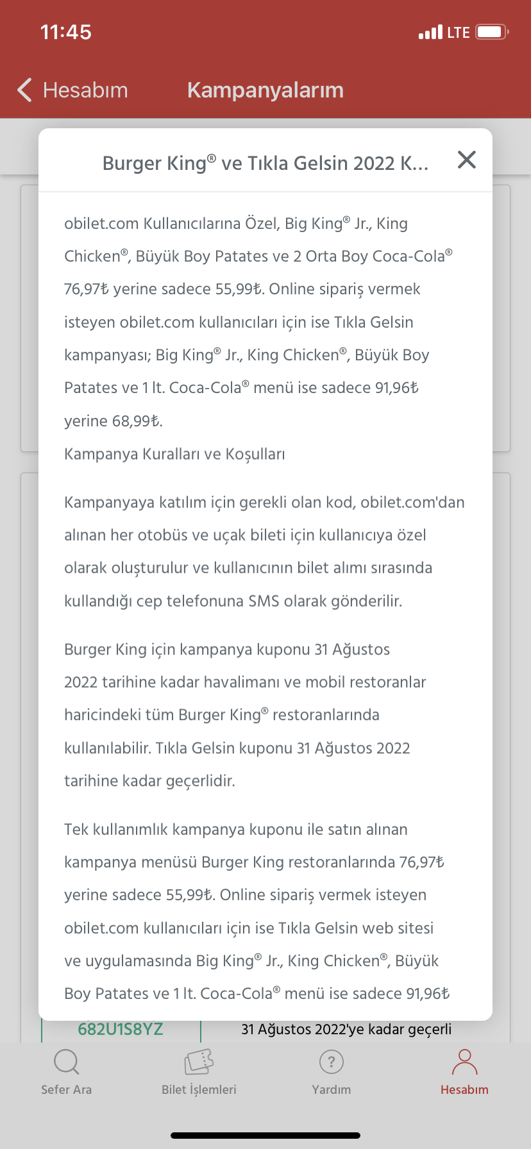This screenshot has width=531, height=1149.
Task: Tap the back chevron arrow icon
Action: pos(24,90)
